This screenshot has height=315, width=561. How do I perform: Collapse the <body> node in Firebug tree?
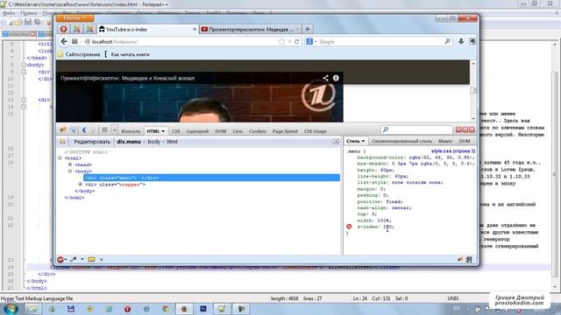[x=70, y=171]
